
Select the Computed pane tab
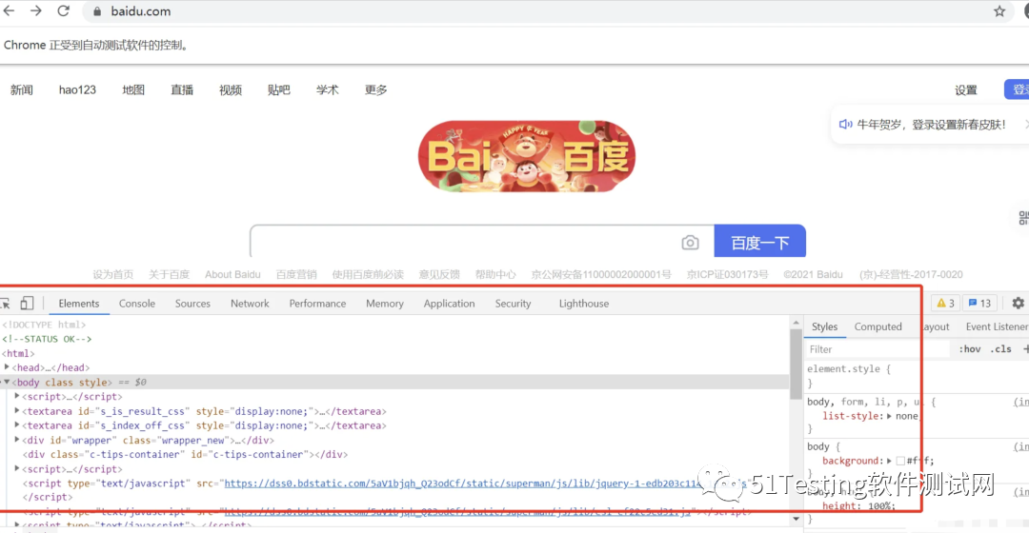(x=878, y=326)
